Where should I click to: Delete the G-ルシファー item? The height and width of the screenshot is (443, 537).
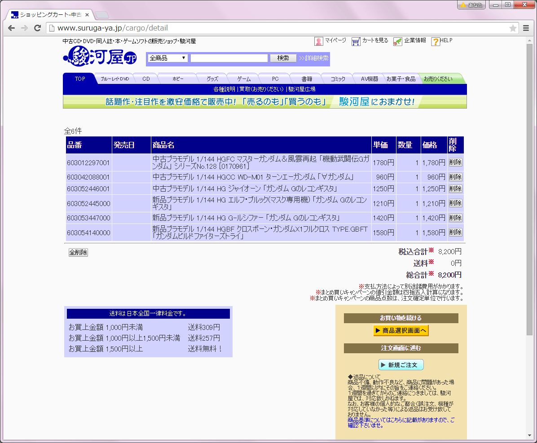(455, 218)
